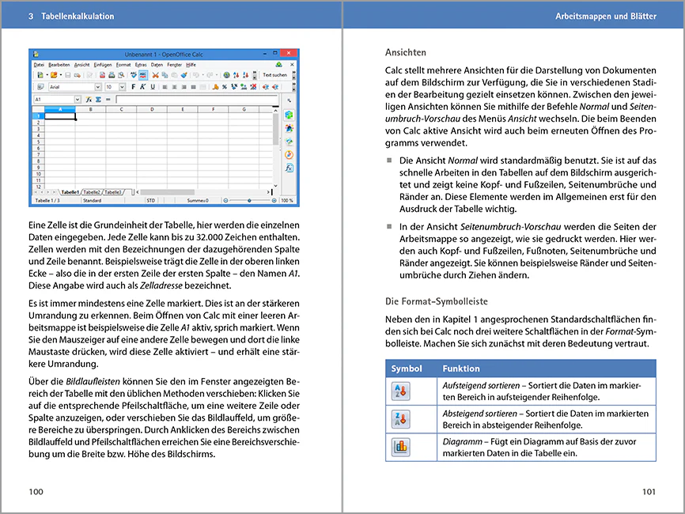Open the A1 name box dropdown

coord(78,100)
